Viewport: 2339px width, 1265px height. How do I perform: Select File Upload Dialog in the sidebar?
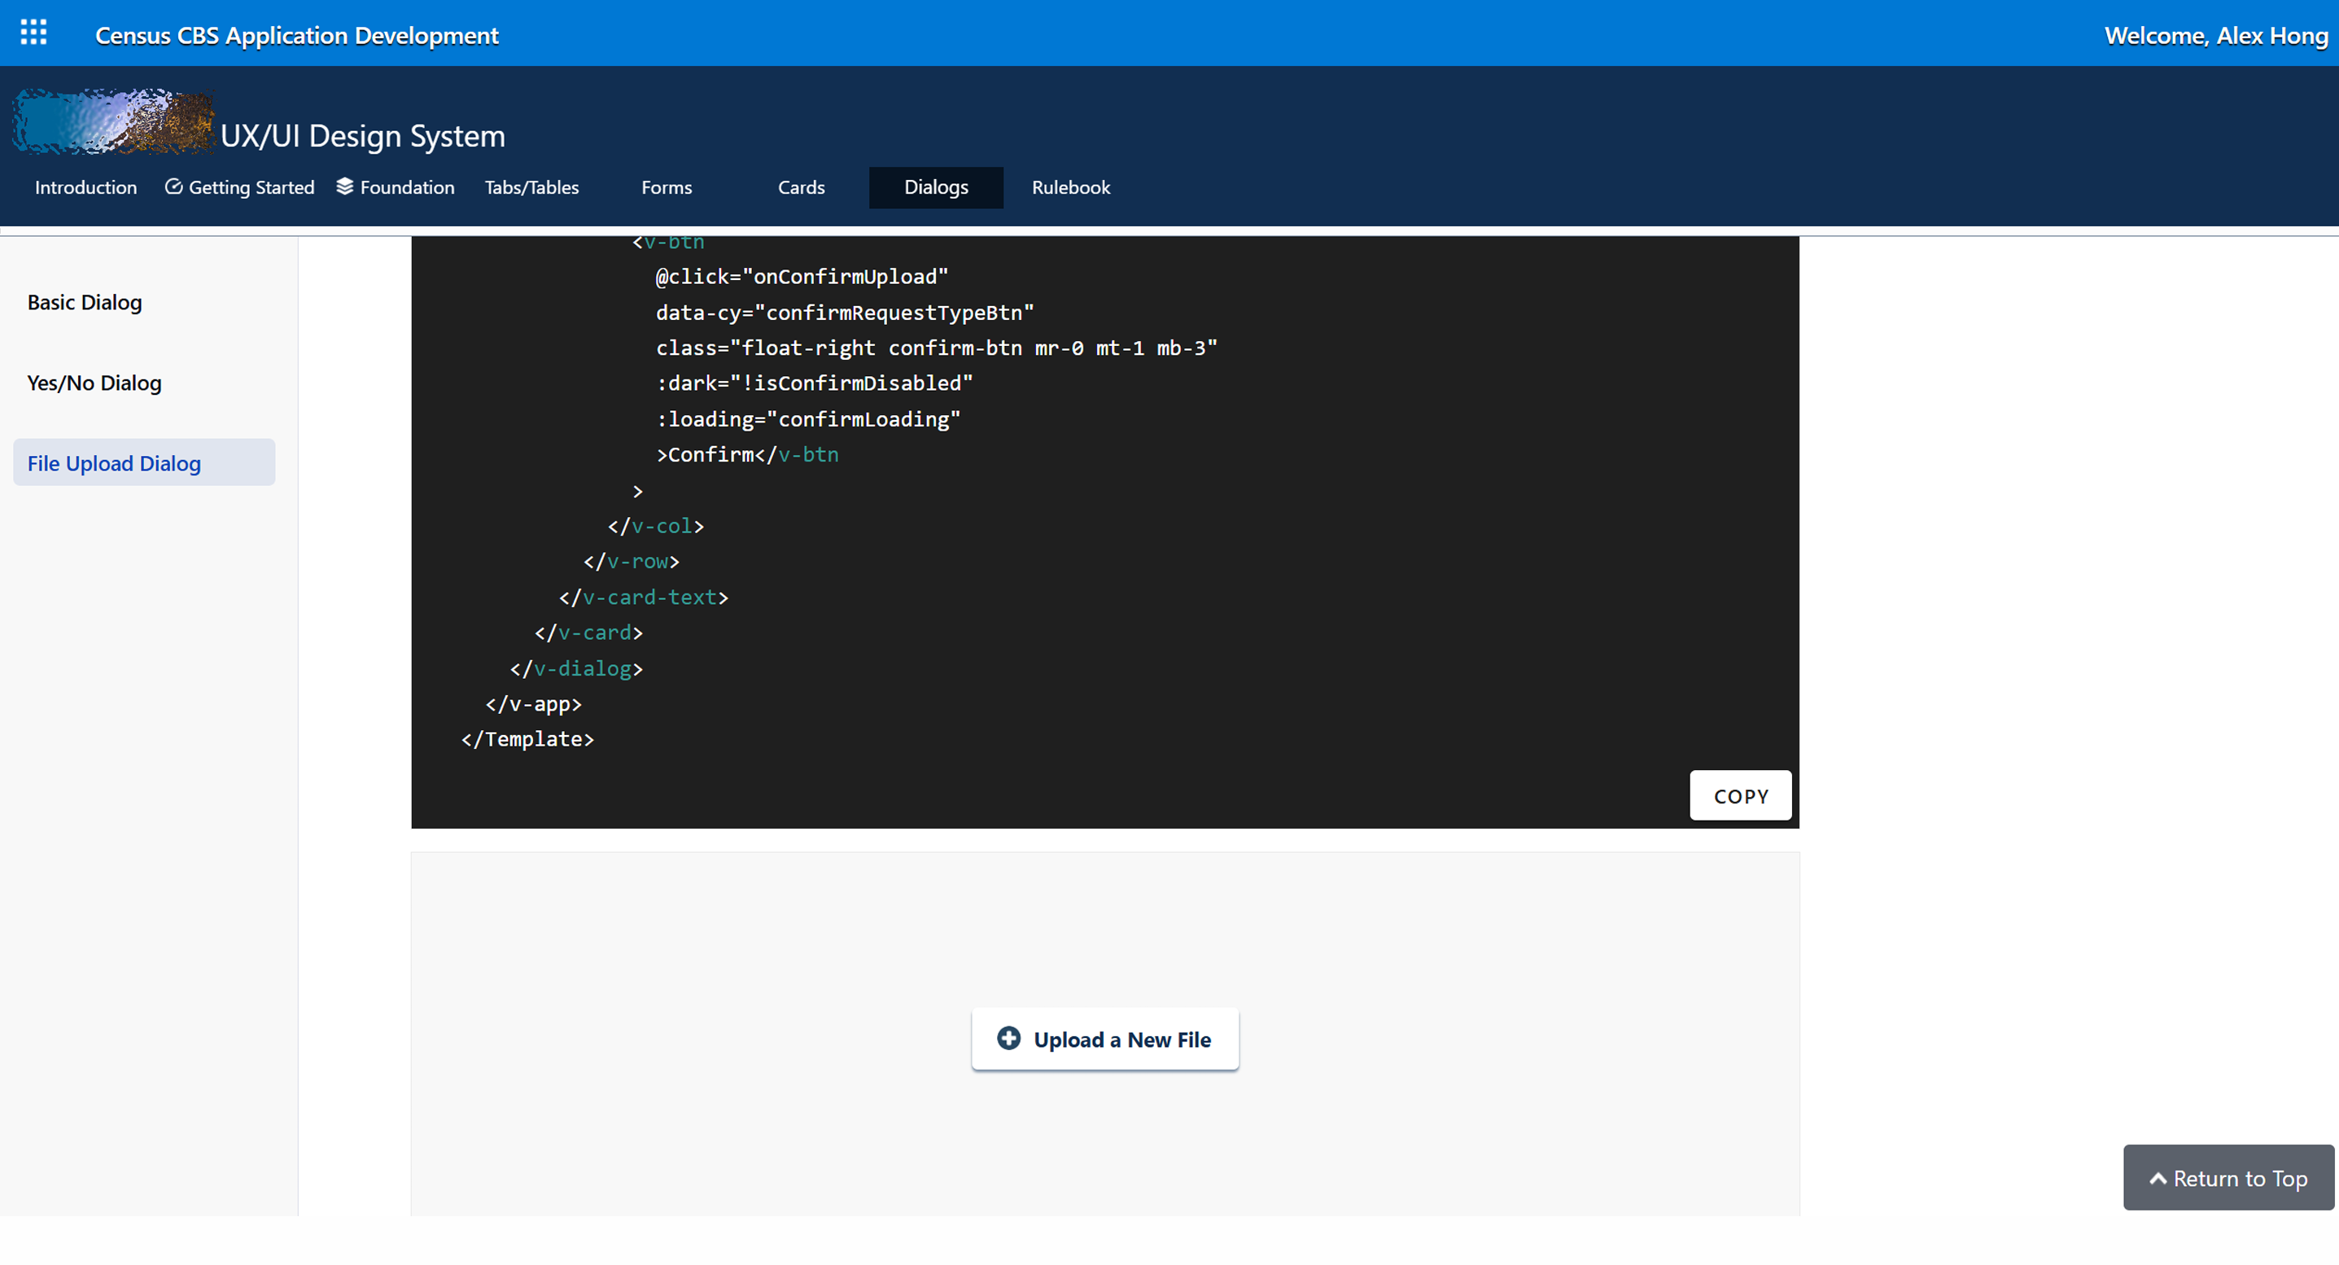[x=143, y=462]
